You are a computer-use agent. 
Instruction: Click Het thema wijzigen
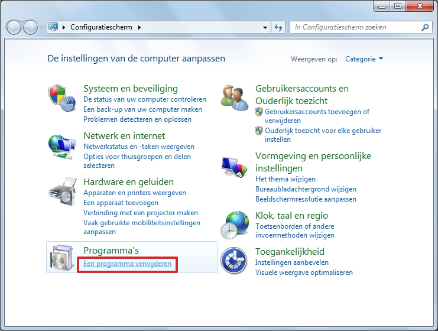coord(285,179)
